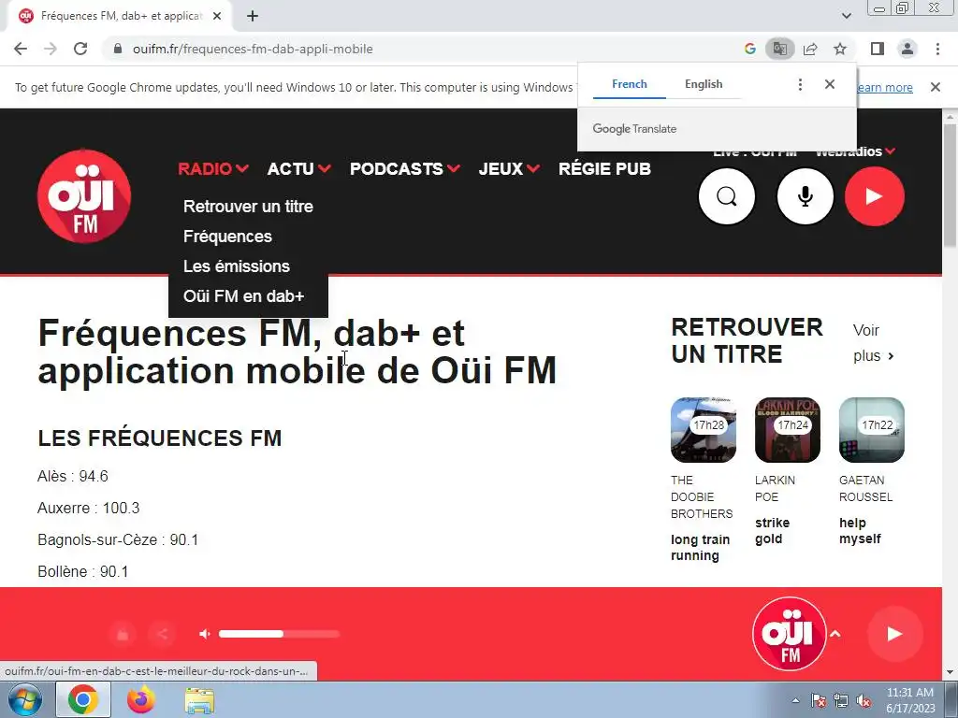Click 'Auxerre : 100.3' frequency text
The height and width of the screenshot is (718, 958).
89,508
